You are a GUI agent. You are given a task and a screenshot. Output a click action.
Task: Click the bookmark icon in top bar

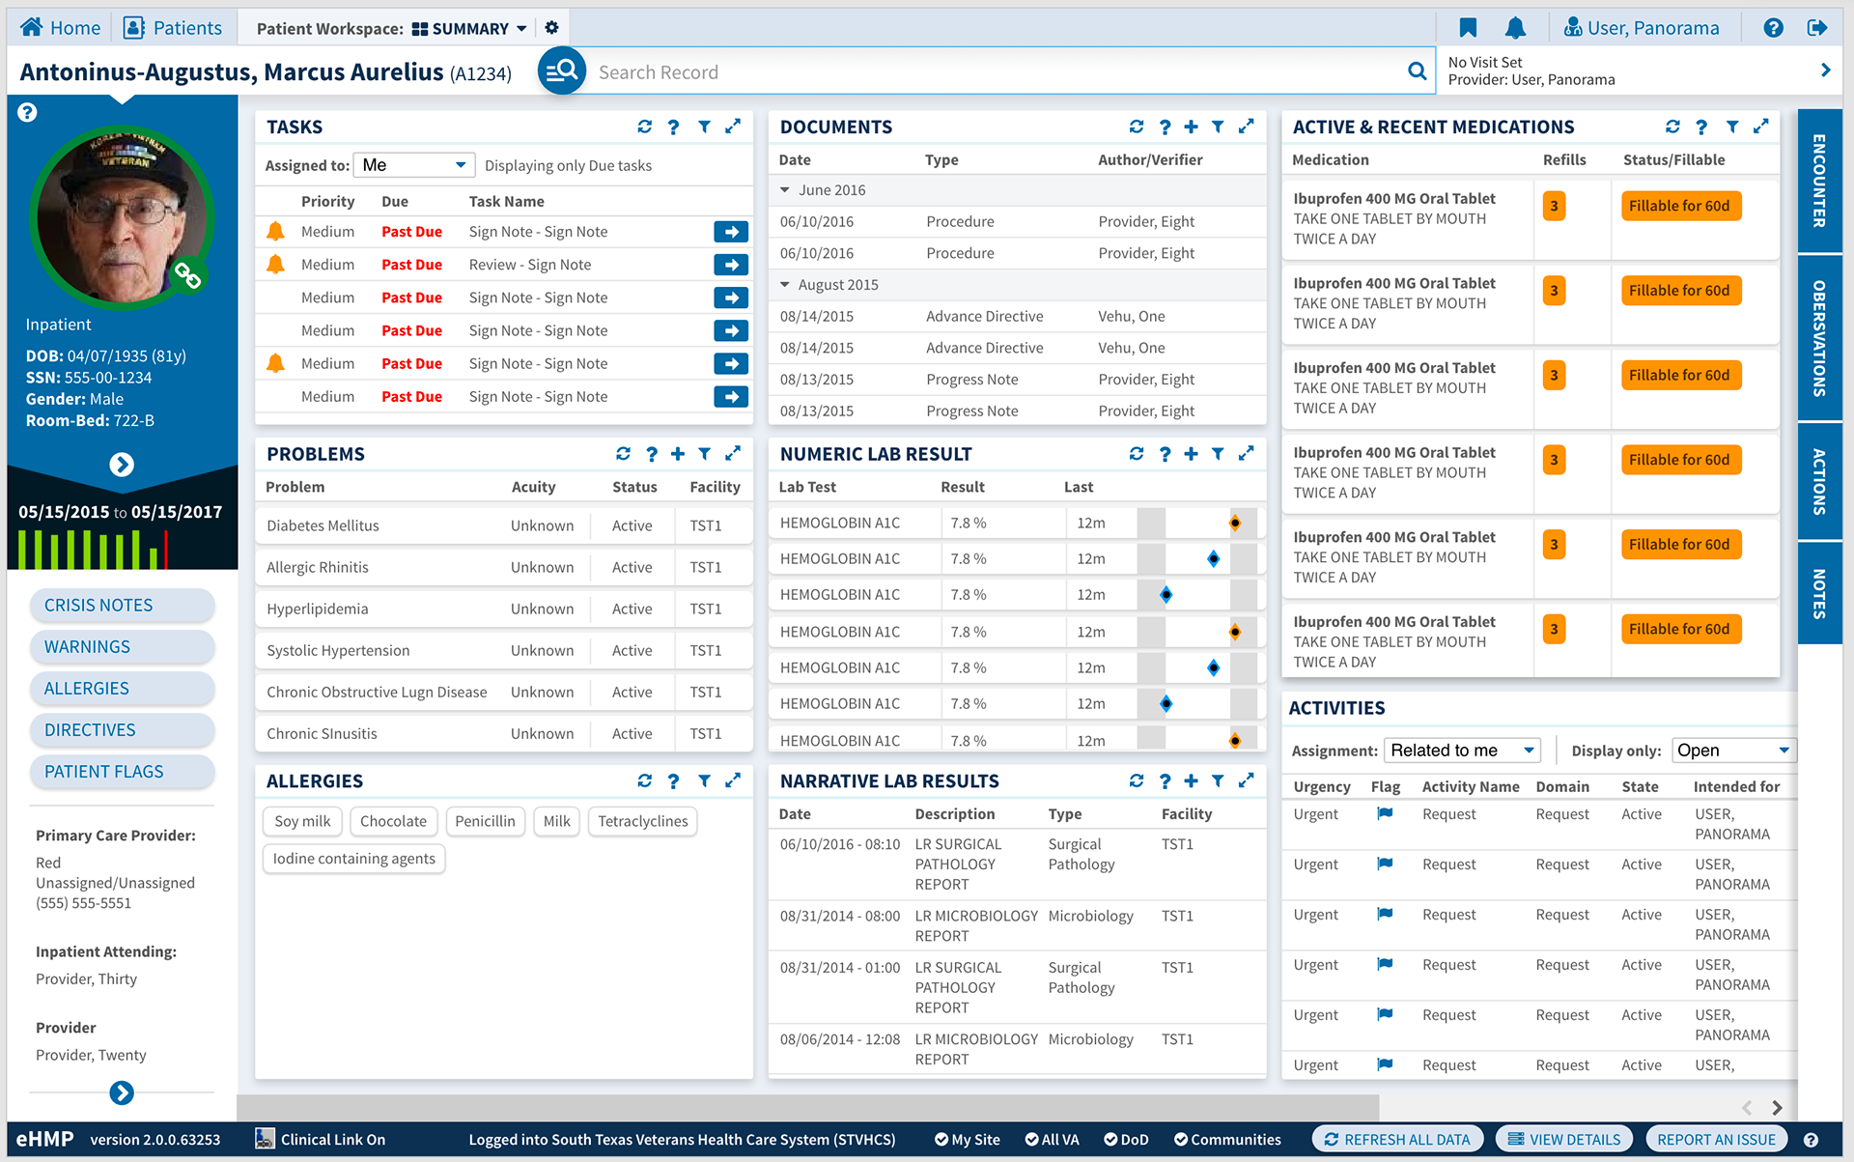point(1468,28)
